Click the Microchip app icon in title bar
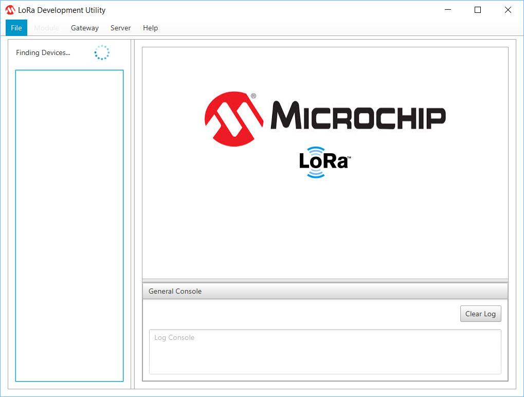 pos(10,10)
